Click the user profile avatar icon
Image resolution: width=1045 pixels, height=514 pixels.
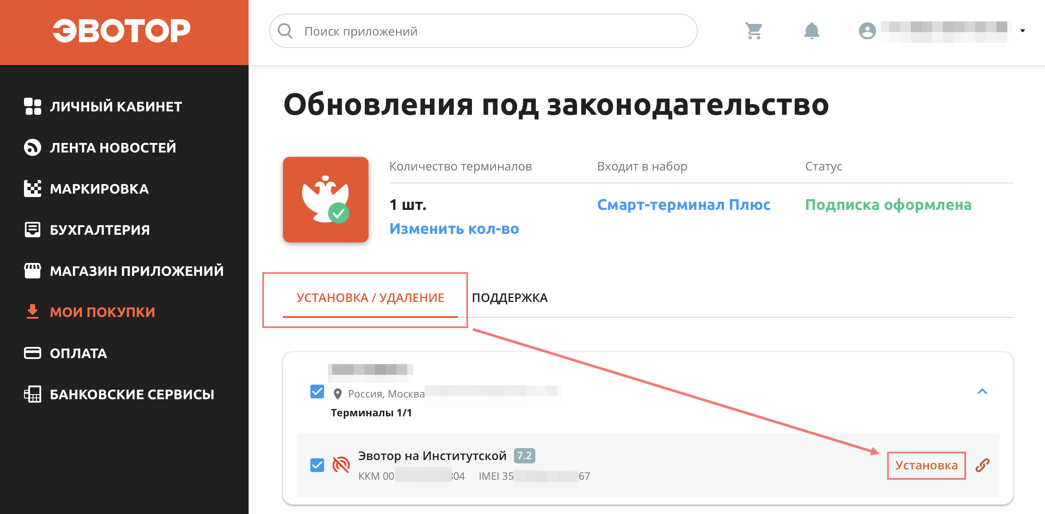(867, 31)
